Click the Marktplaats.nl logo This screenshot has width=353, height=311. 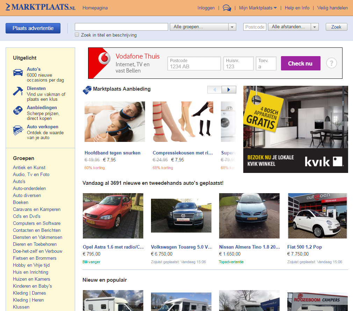[40, 7]
